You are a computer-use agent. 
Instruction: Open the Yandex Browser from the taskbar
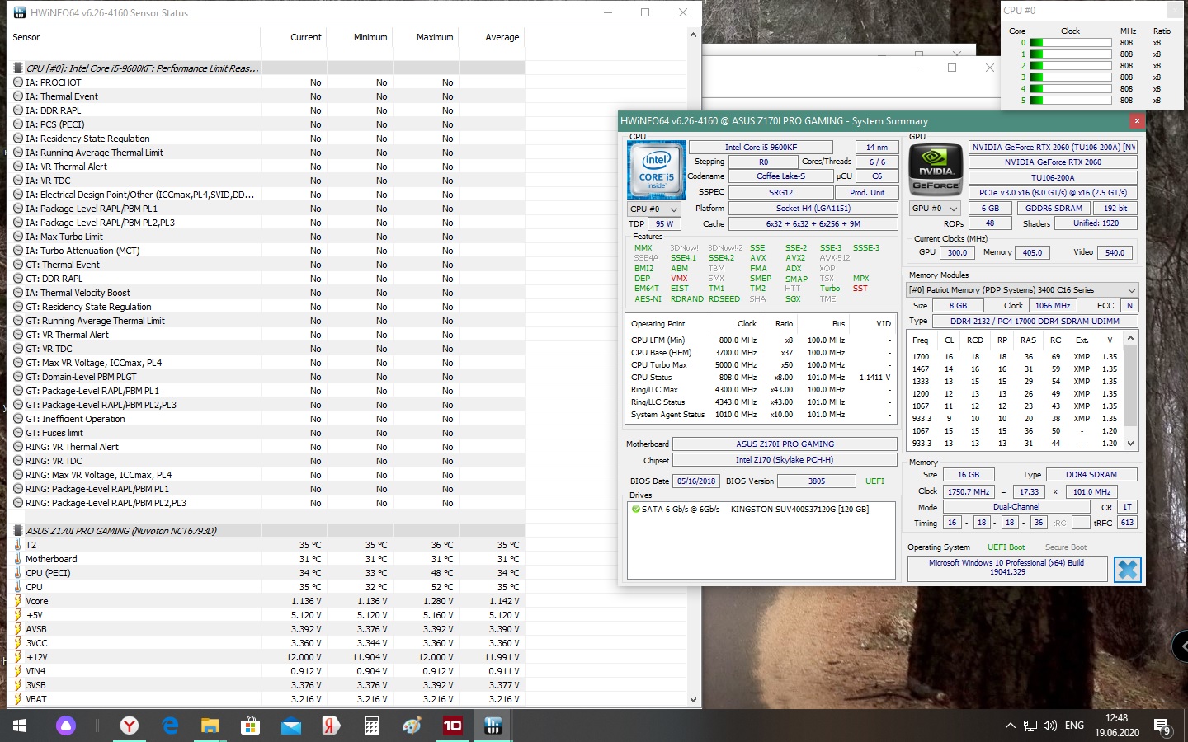(x=130, y=726)
